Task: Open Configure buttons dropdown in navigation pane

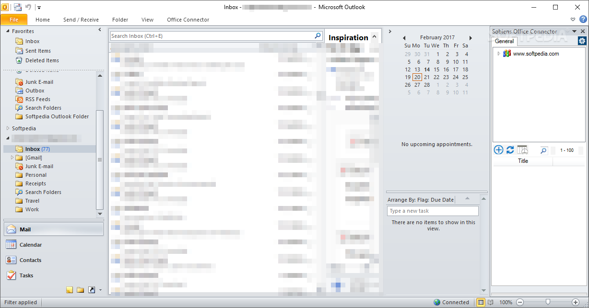Action: (x=100, y=290)
